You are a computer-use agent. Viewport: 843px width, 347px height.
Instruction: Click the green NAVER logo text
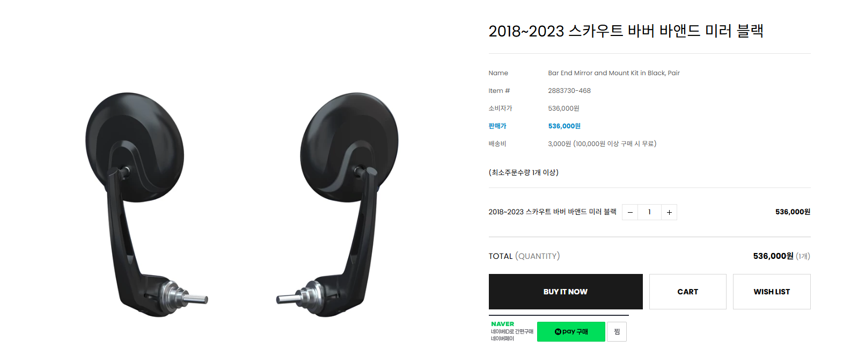502,324
